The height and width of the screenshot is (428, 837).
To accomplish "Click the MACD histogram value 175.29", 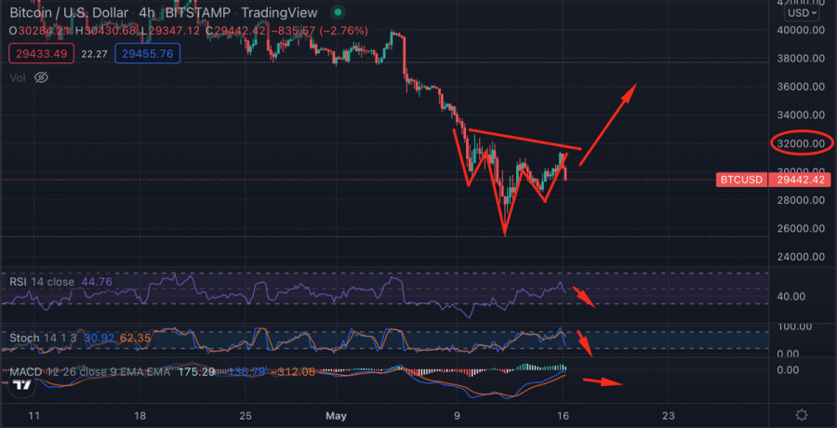I will coord(195,371).
